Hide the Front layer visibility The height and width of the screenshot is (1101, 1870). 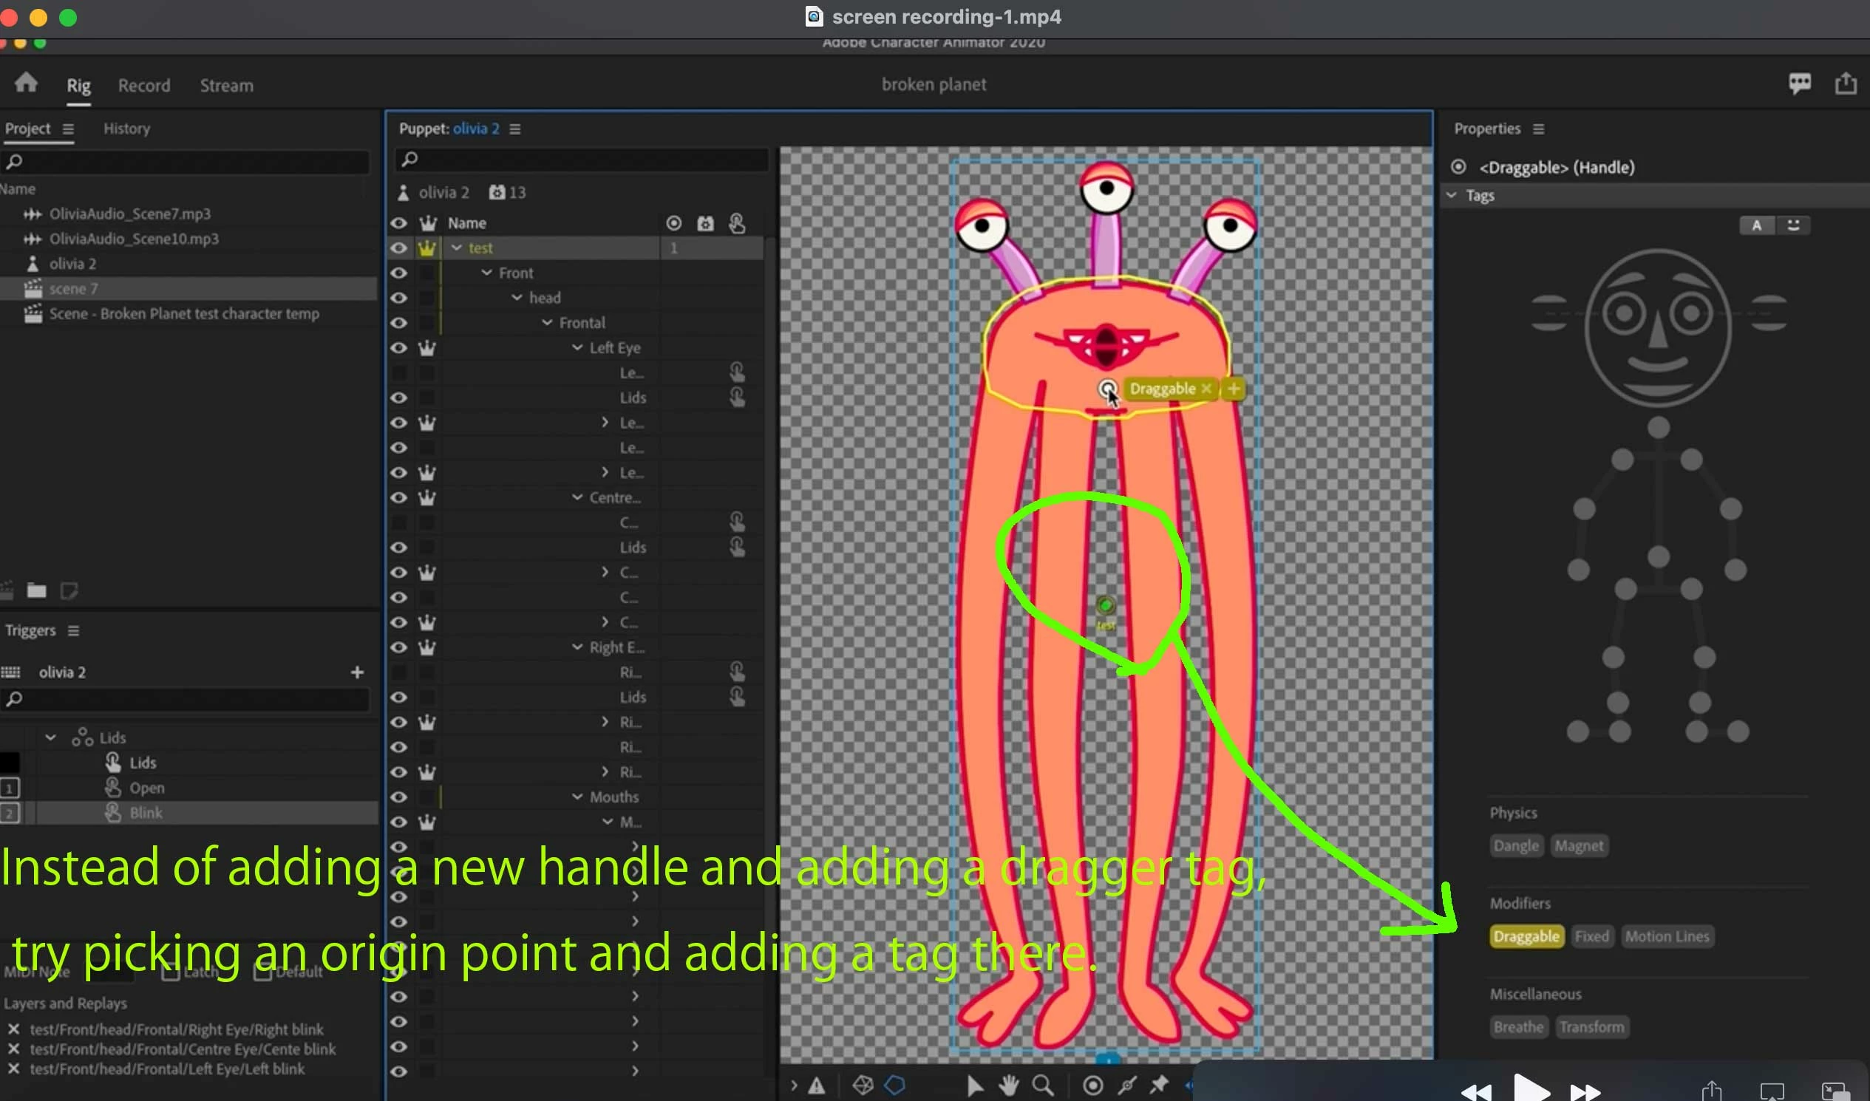click(398, 273)
